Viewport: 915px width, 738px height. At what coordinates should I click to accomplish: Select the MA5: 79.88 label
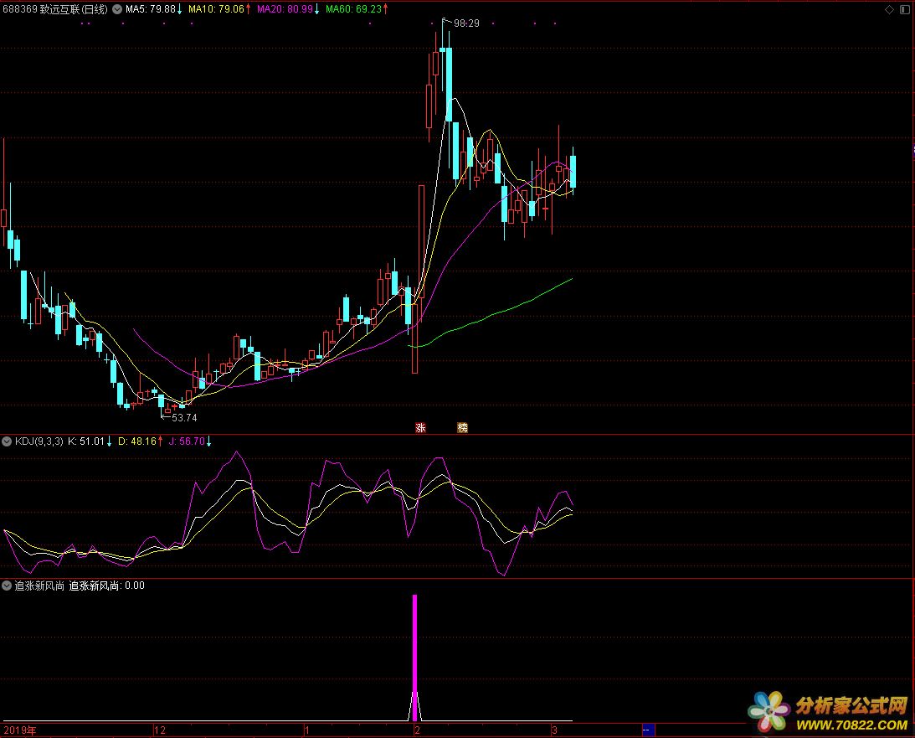pyautogui.click(x=151, y=9)
